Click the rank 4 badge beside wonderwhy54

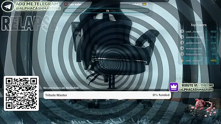pyautogui.click(x=182, y=48)
